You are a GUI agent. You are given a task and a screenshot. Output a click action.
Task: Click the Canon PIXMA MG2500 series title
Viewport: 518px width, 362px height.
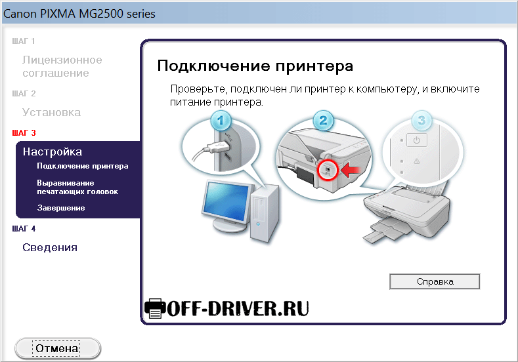pos(79,14)
